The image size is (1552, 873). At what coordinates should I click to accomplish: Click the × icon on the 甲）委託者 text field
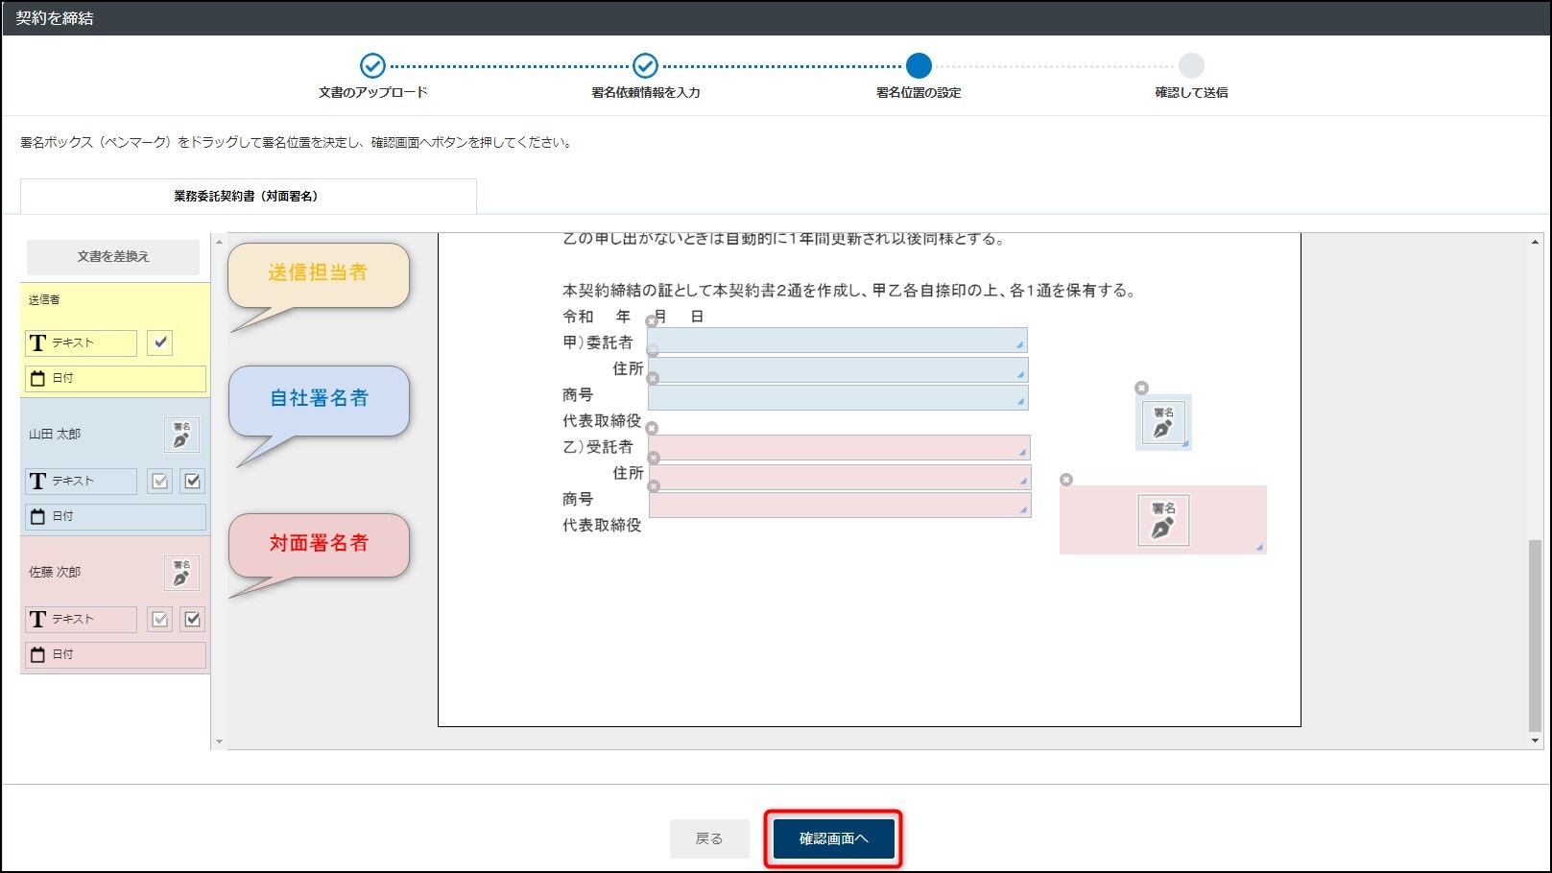tap(653, 322)
